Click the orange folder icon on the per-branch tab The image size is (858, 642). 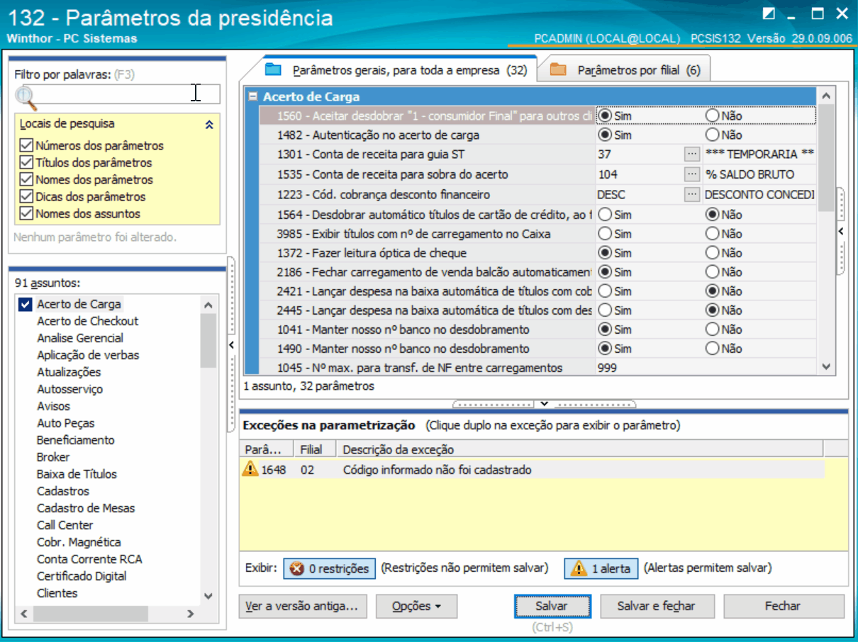[x=558, y=69]
